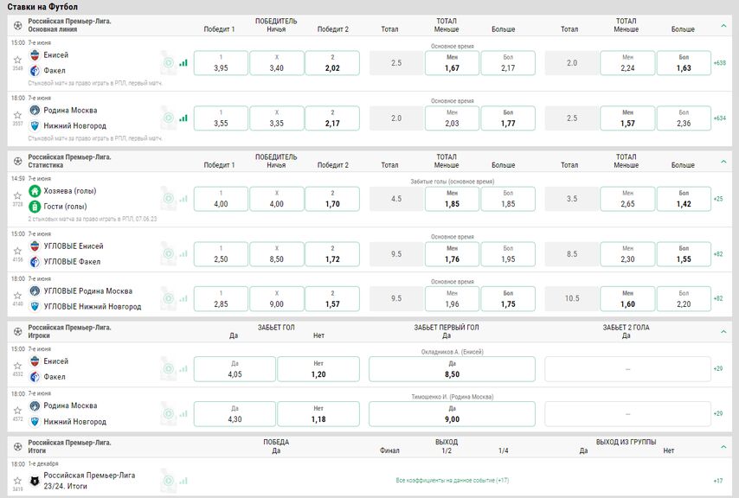Viewport: 739px width, 498px height.
Task: Expand +25 more markets for Хозяева (голы)
Action: pos(718,199)
